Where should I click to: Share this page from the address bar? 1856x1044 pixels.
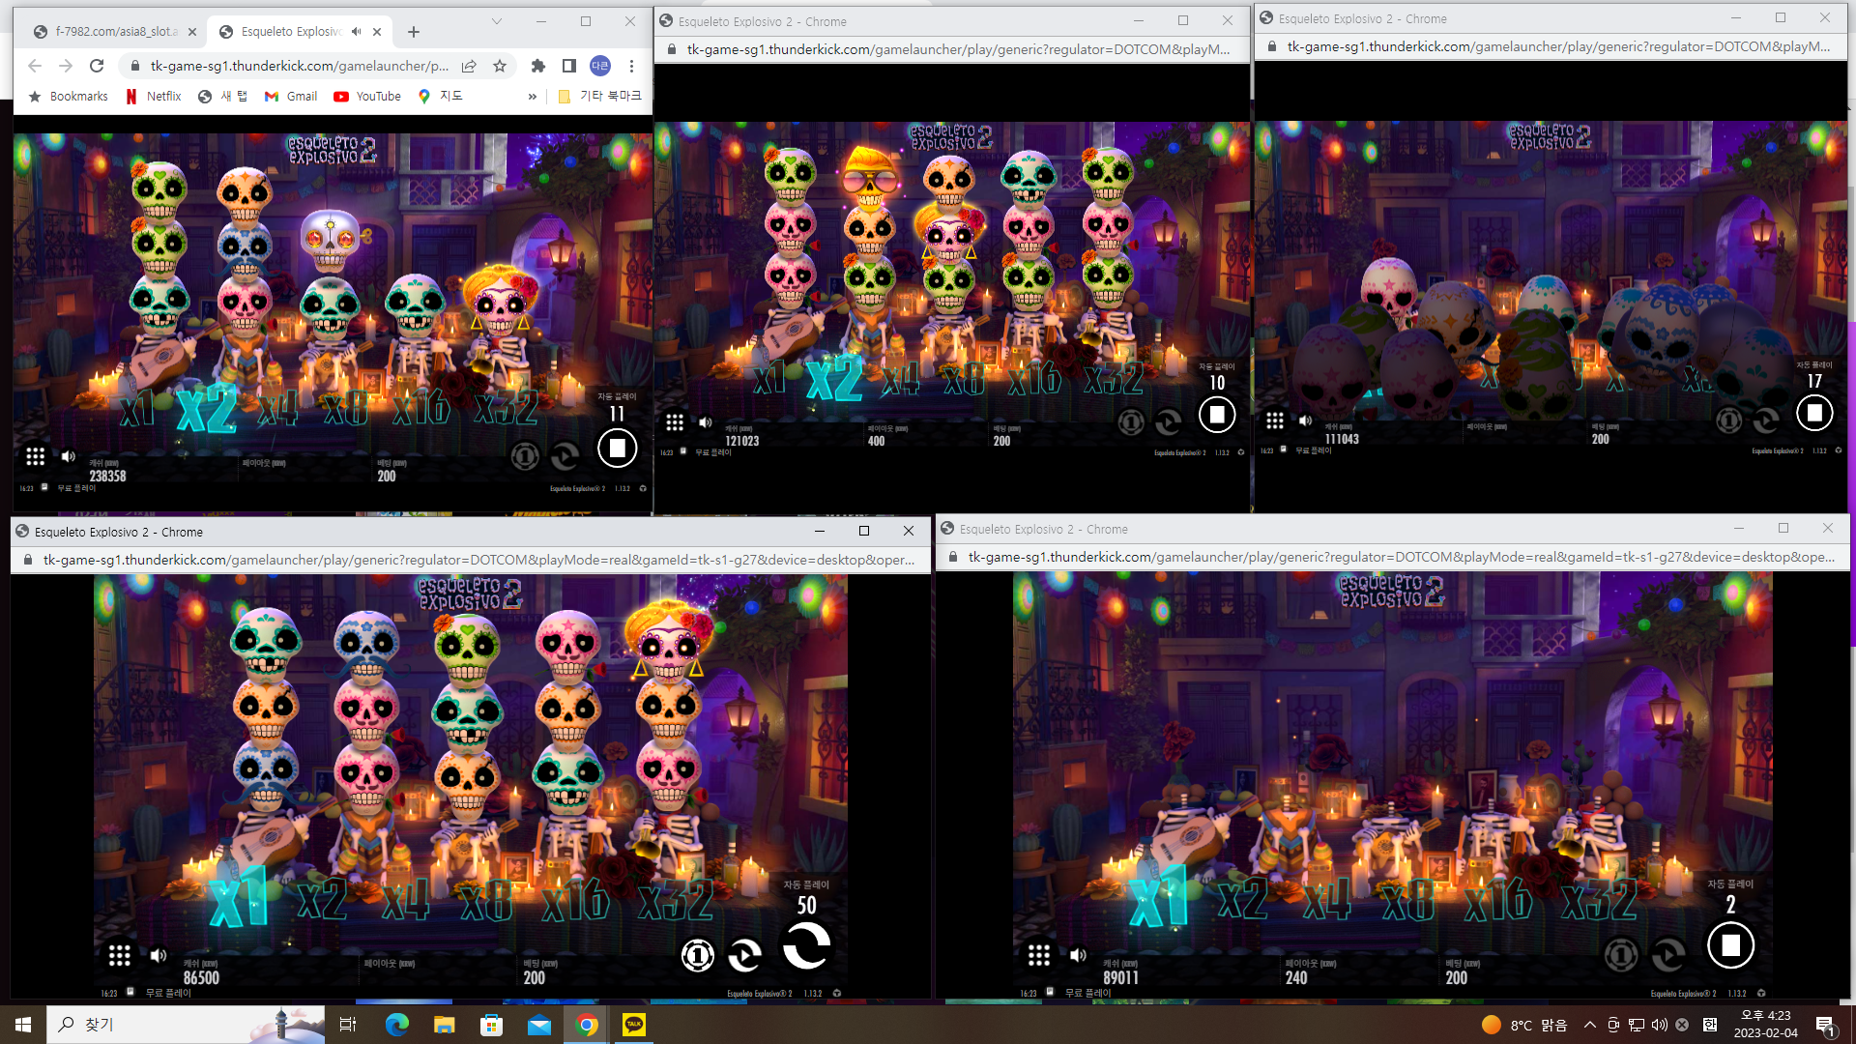(x=469, y=66)
